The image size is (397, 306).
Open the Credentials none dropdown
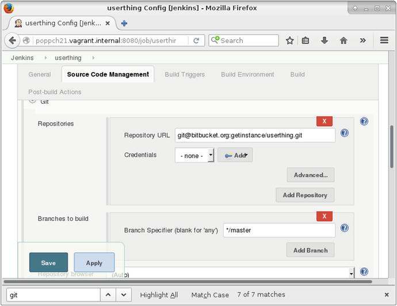pos(194,156)
